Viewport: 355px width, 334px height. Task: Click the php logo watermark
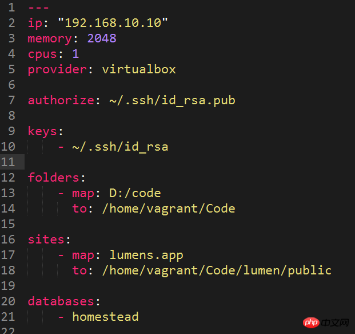(x=311, y=324)
